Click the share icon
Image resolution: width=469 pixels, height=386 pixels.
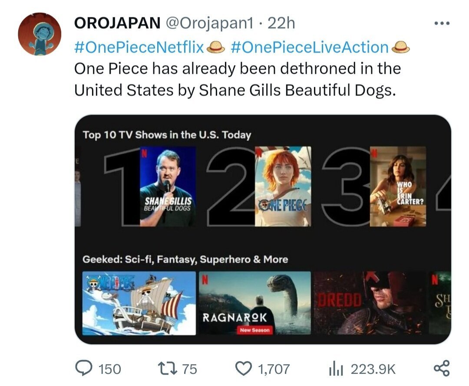point(442,369)
